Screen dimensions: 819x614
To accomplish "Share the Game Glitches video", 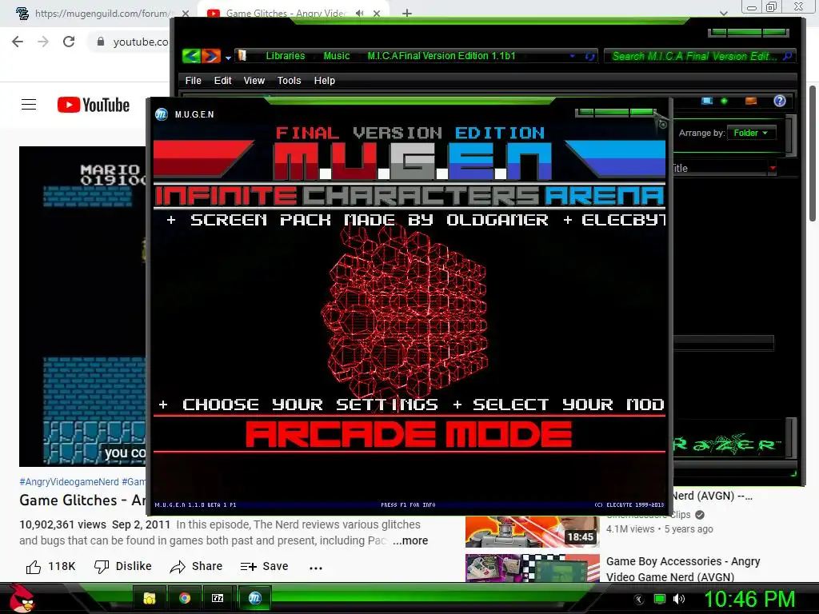I will point(197,567).
